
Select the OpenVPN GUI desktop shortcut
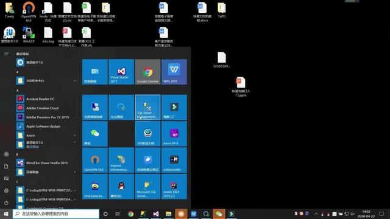coord(29,12)
